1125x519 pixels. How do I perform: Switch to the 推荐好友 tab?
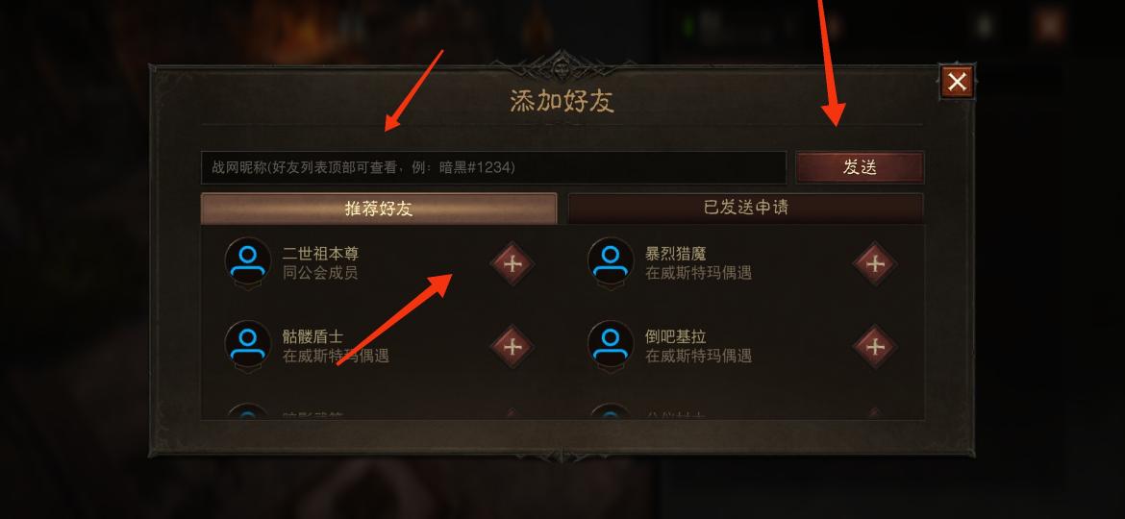click(379, 209)
